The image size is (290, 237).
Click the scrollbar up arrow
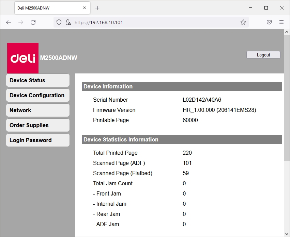[x=286, y=32]
